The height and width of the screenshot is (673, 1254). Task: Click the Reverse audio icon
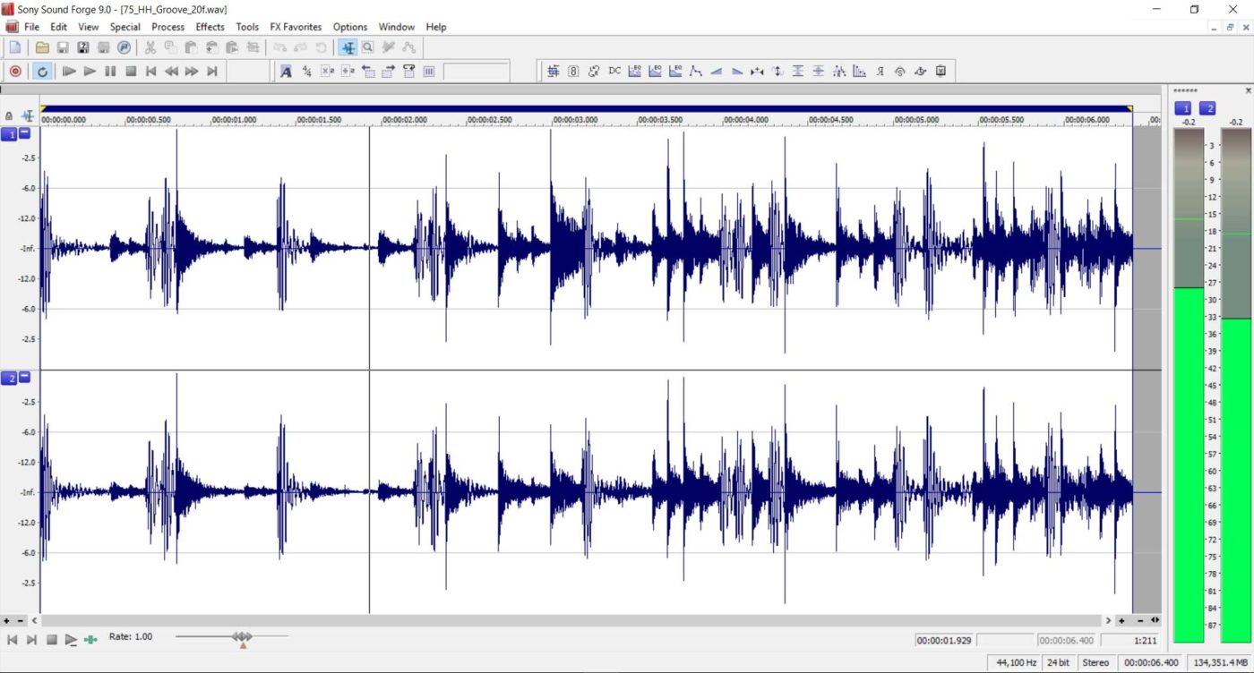[x=879, y=71]
